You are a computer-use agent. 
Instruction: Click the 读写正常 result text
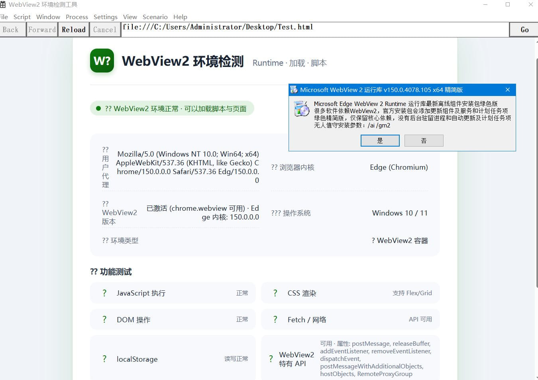236,359
